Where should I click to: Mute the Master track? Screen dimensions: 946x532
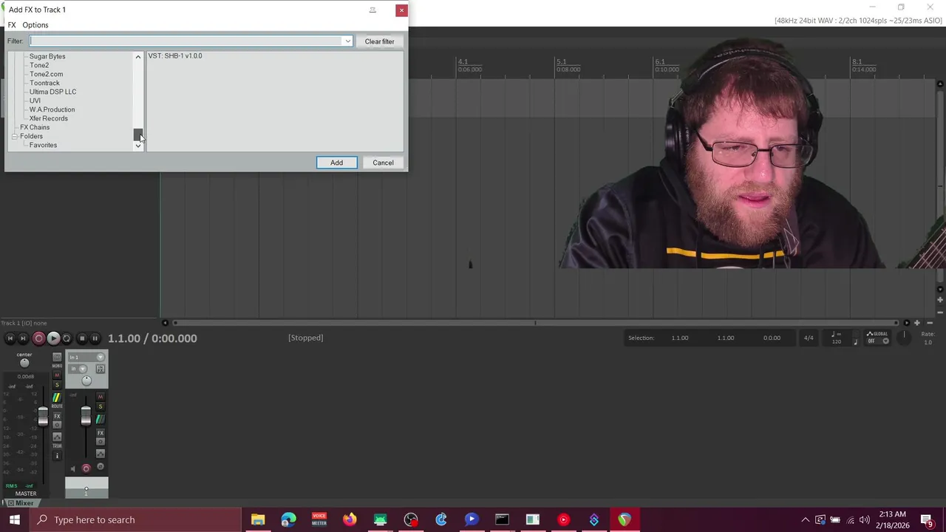point(57,375)
